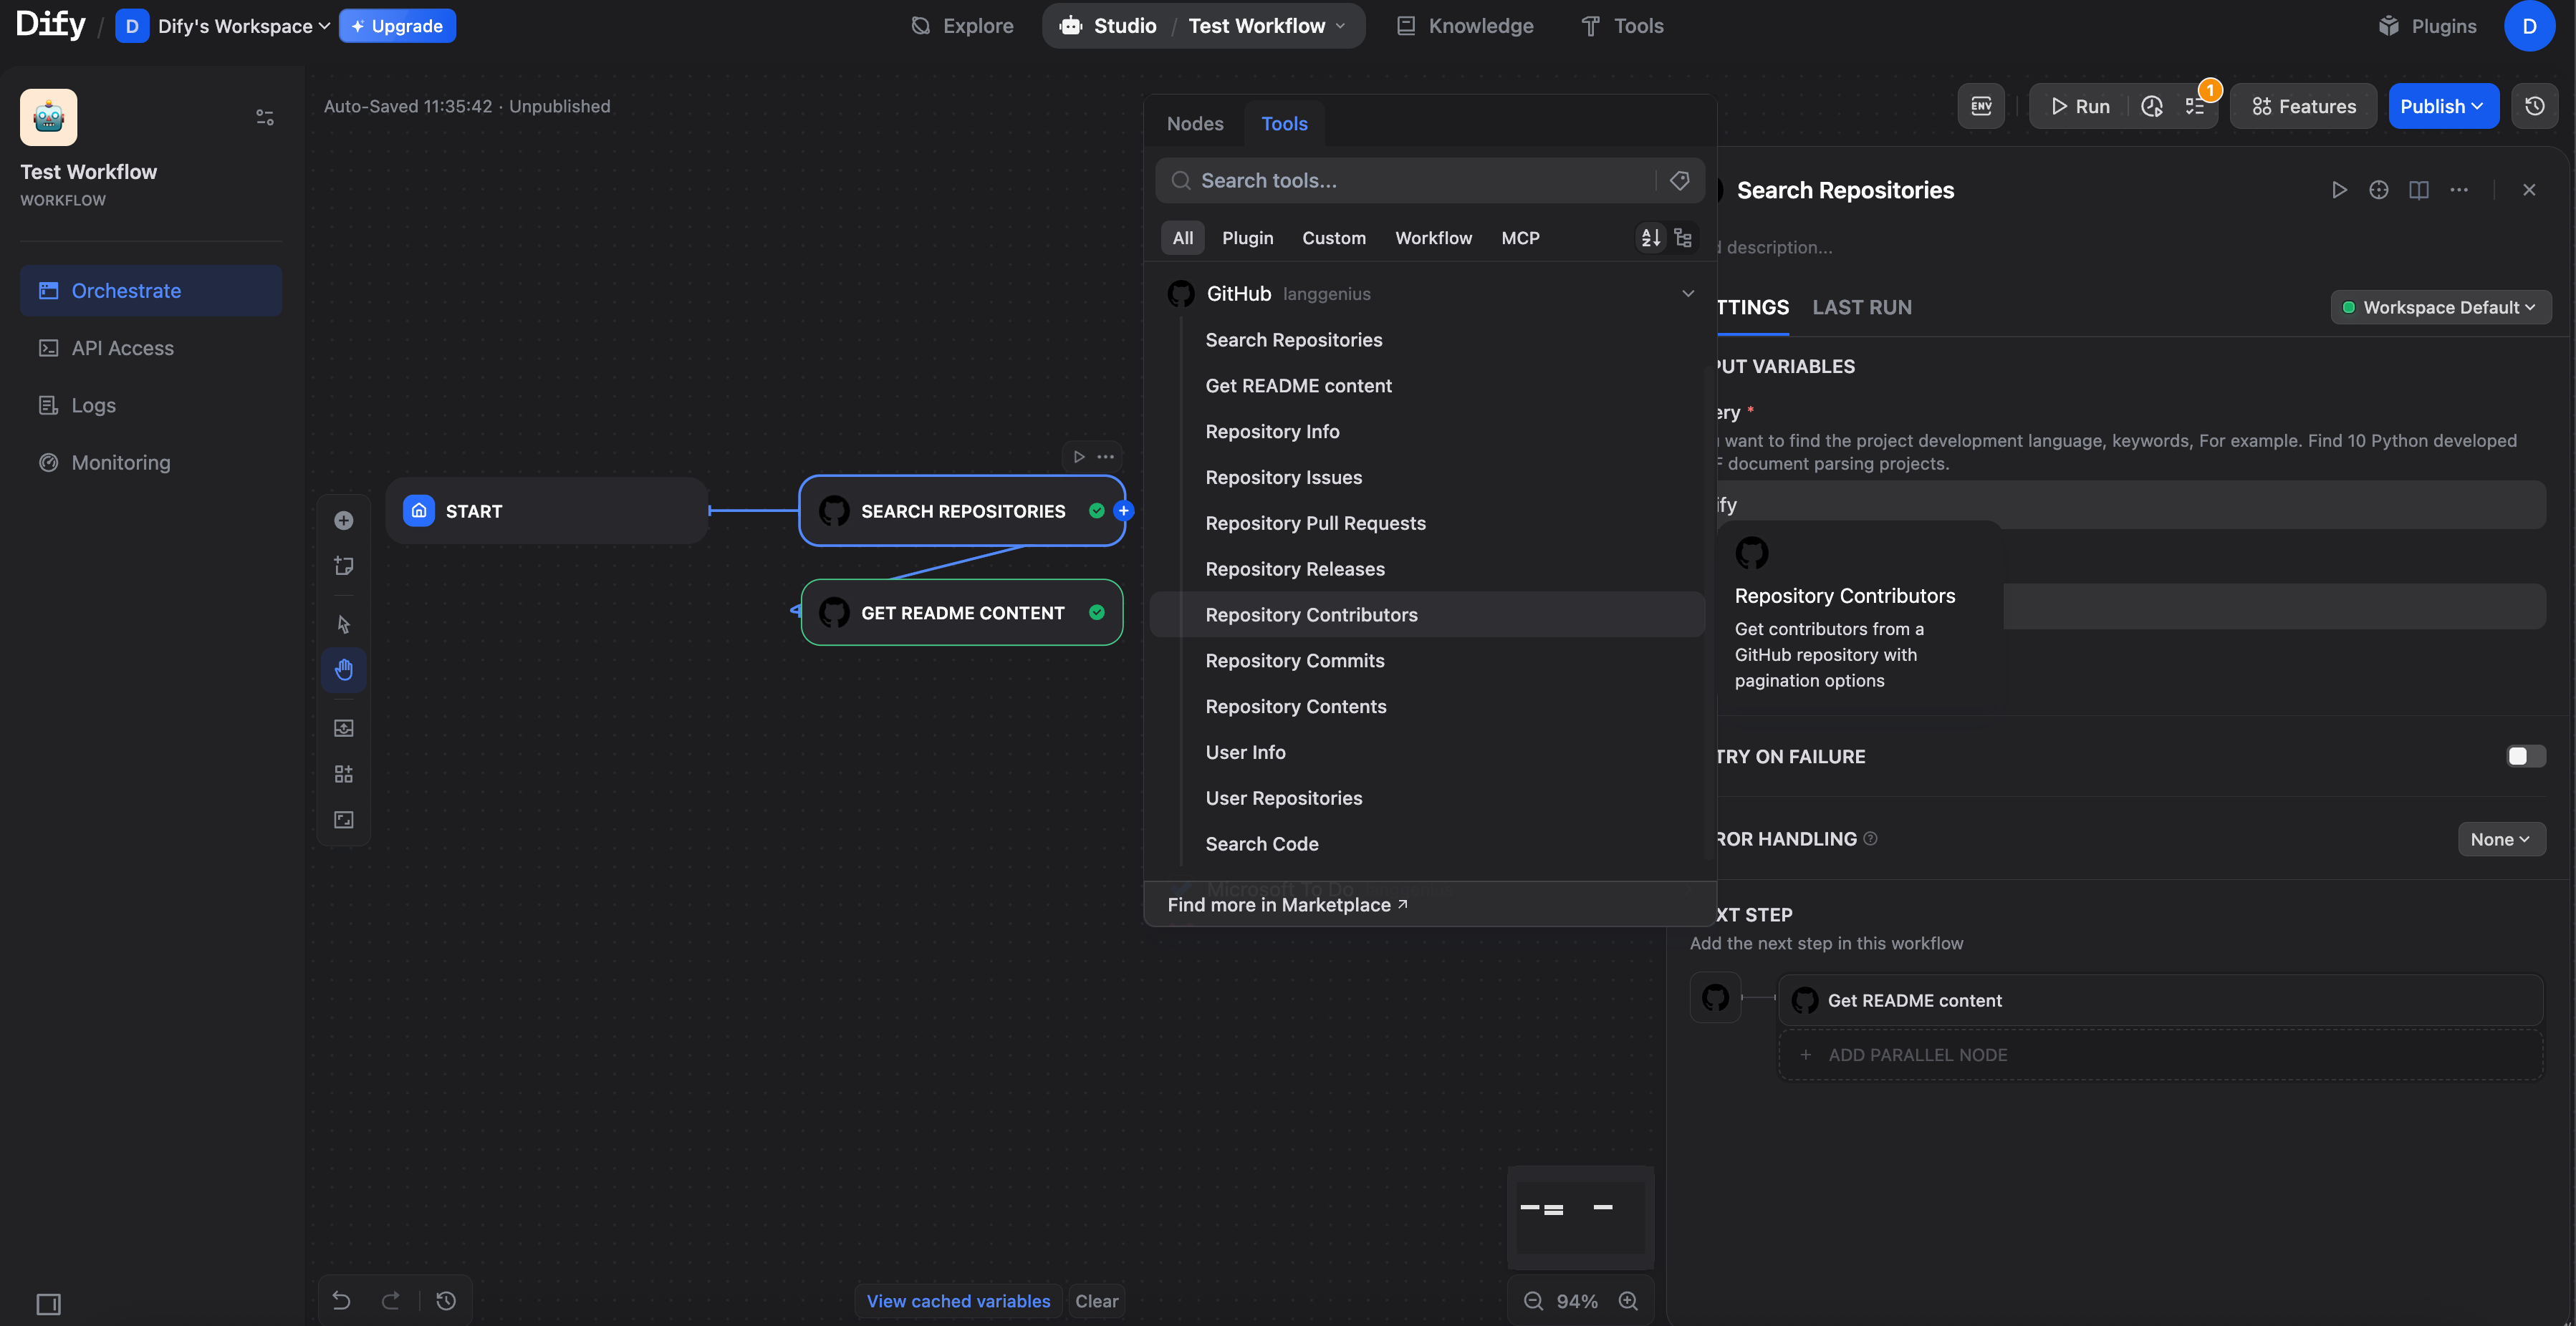The height and width of the screenshot is (1326, 2576).
Task: Click the ENV environment variables icon
Action: click(x=1980, y=106)
